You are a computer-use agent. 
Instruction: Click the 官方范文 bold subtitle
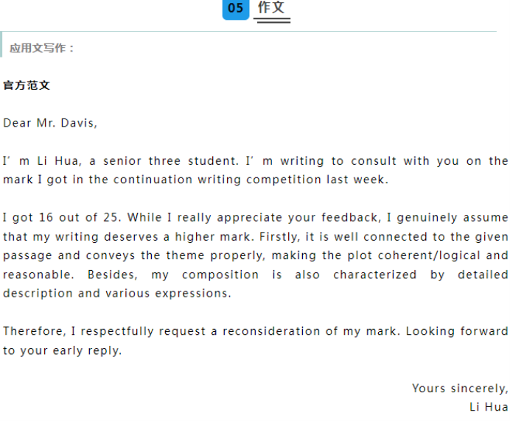pyautogui.click(x=27, y=85)
